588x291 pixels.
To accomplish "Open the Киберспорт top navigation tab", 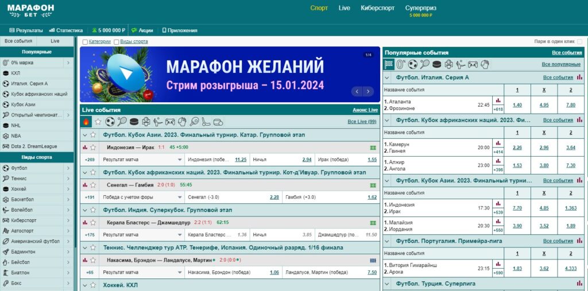I will [378, 8].
